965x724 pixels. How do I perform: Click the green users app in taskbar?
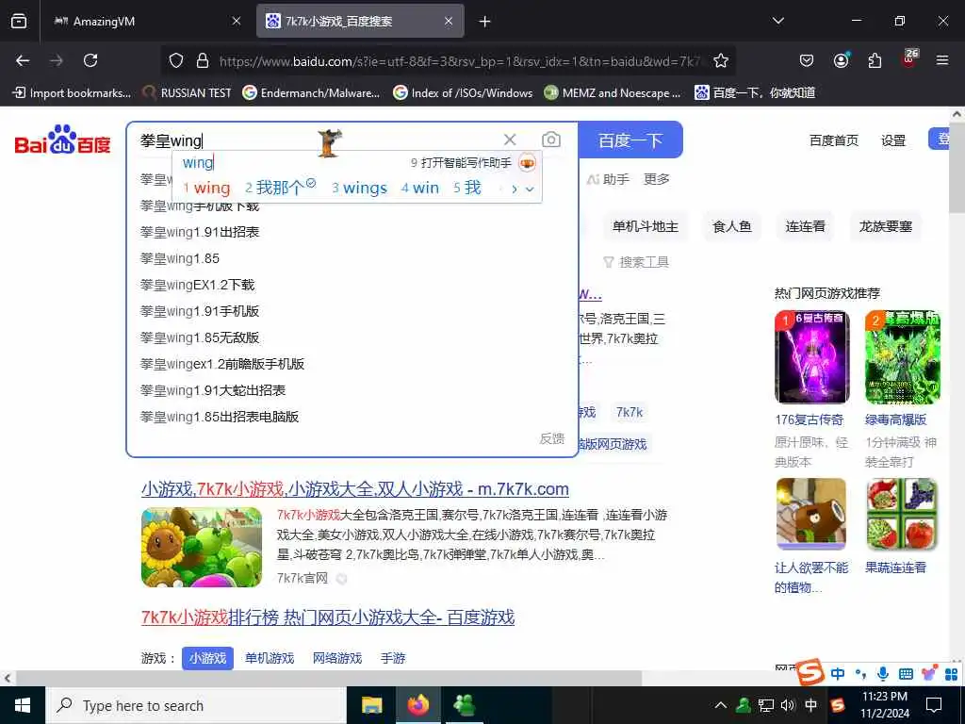(x=464, y=705)
